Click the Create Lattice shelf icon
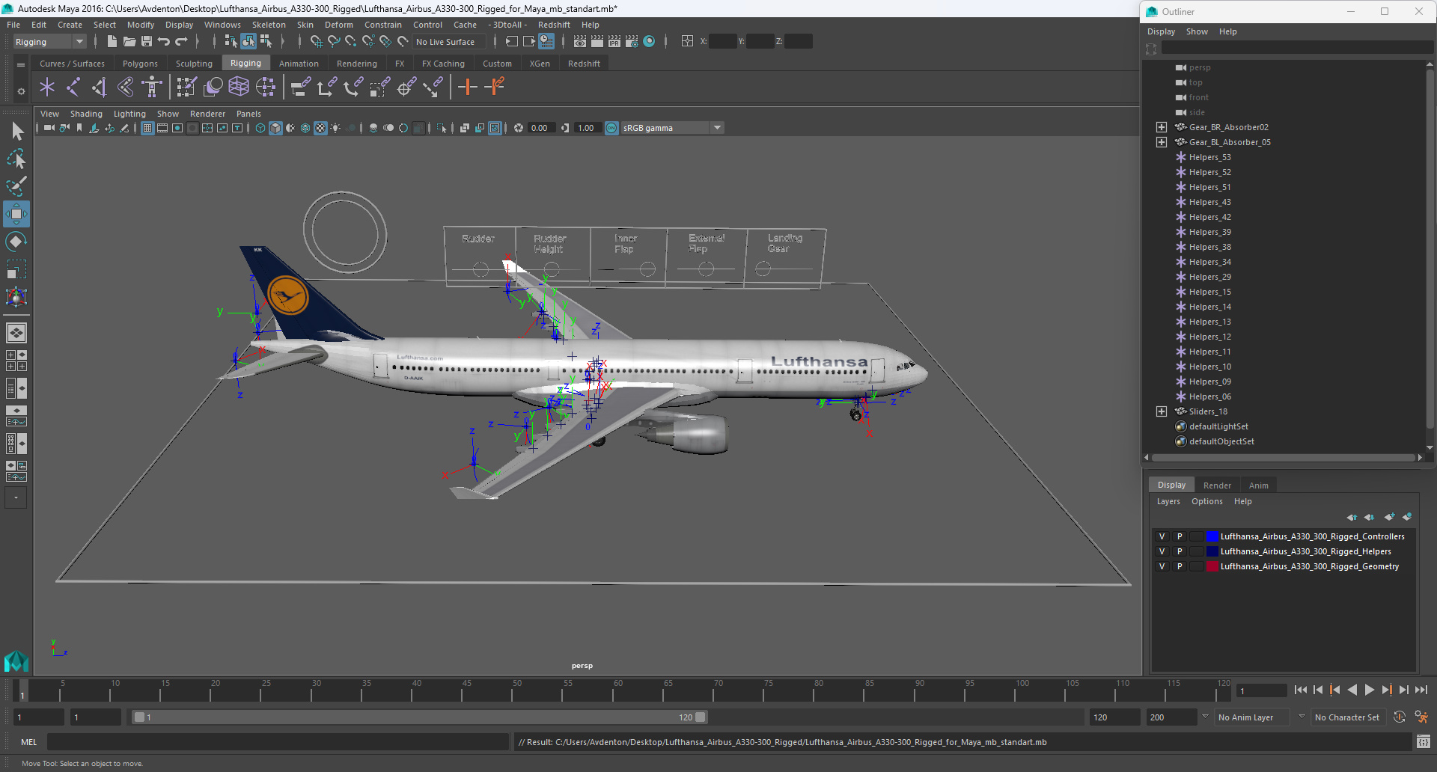This screenshot has width=1437, height=772. (239, 88)
